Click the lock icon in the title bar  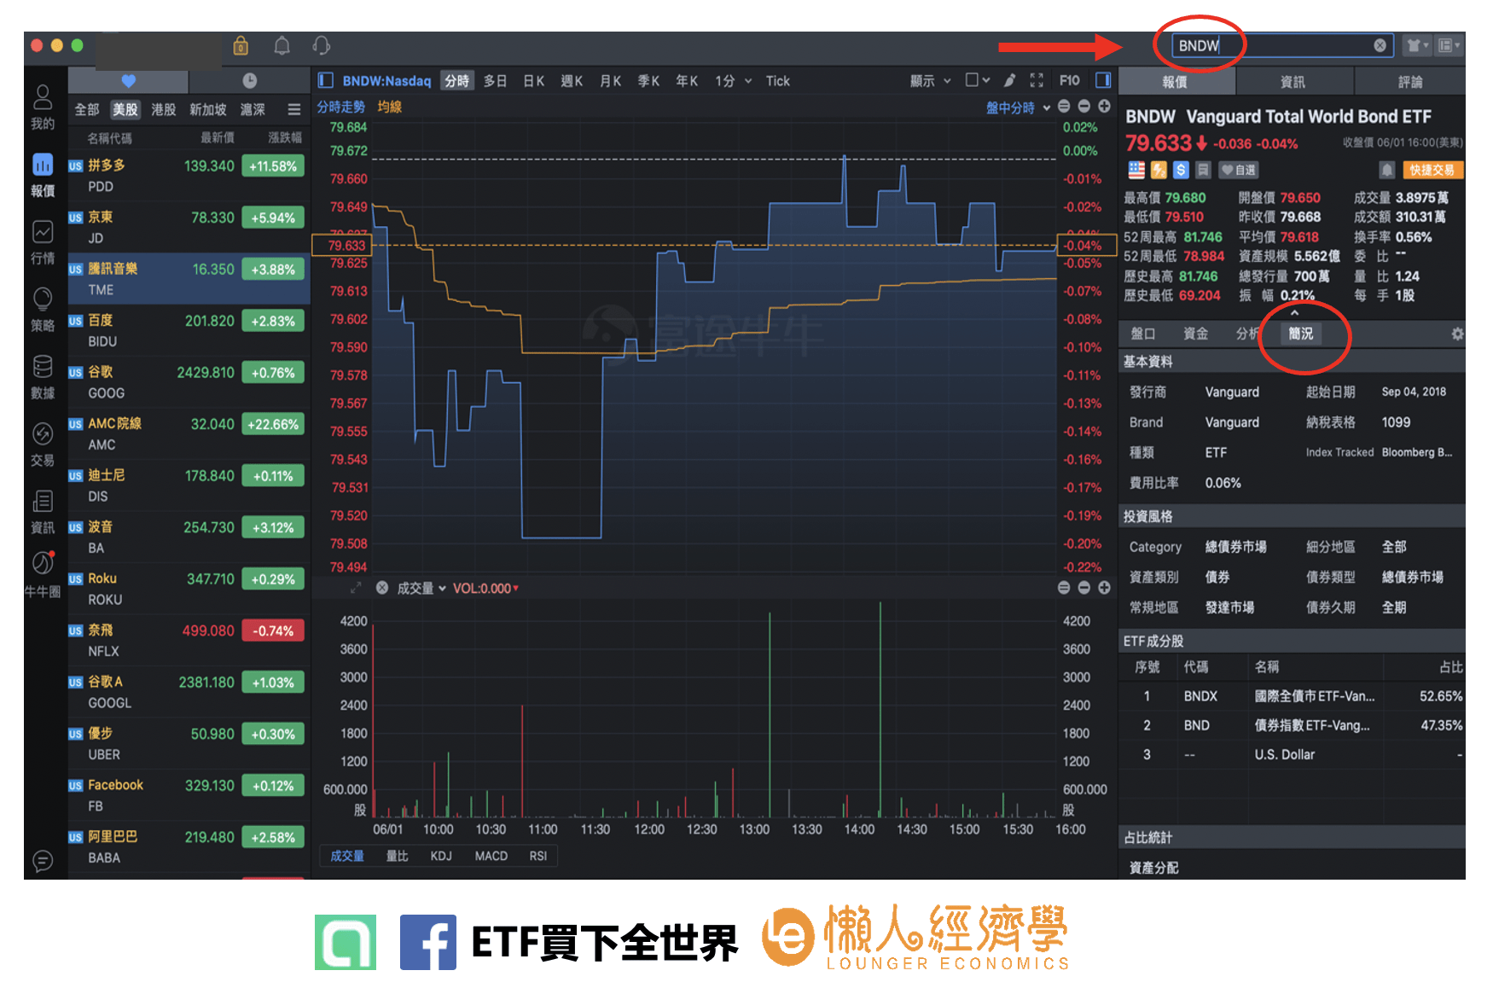point(241,45)
